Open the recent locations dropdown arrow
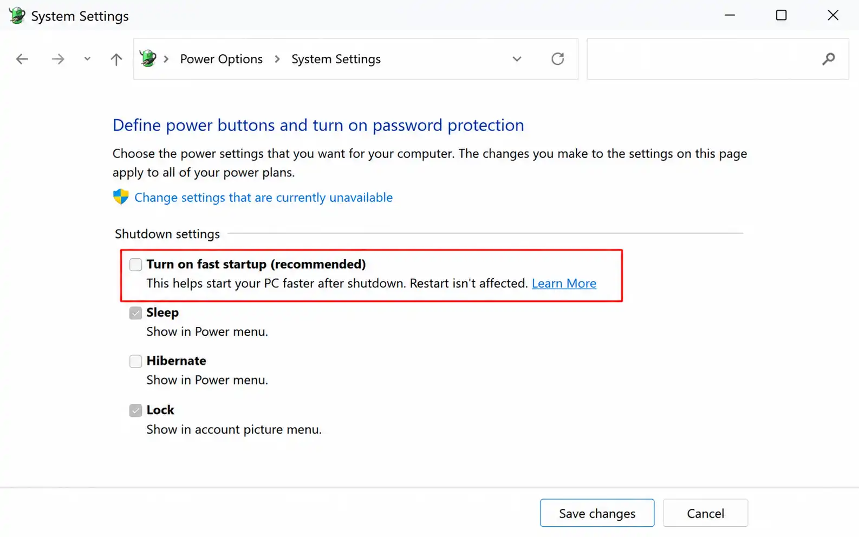Image resolution: width=859 pixels, height=537 pixels. 87,59
